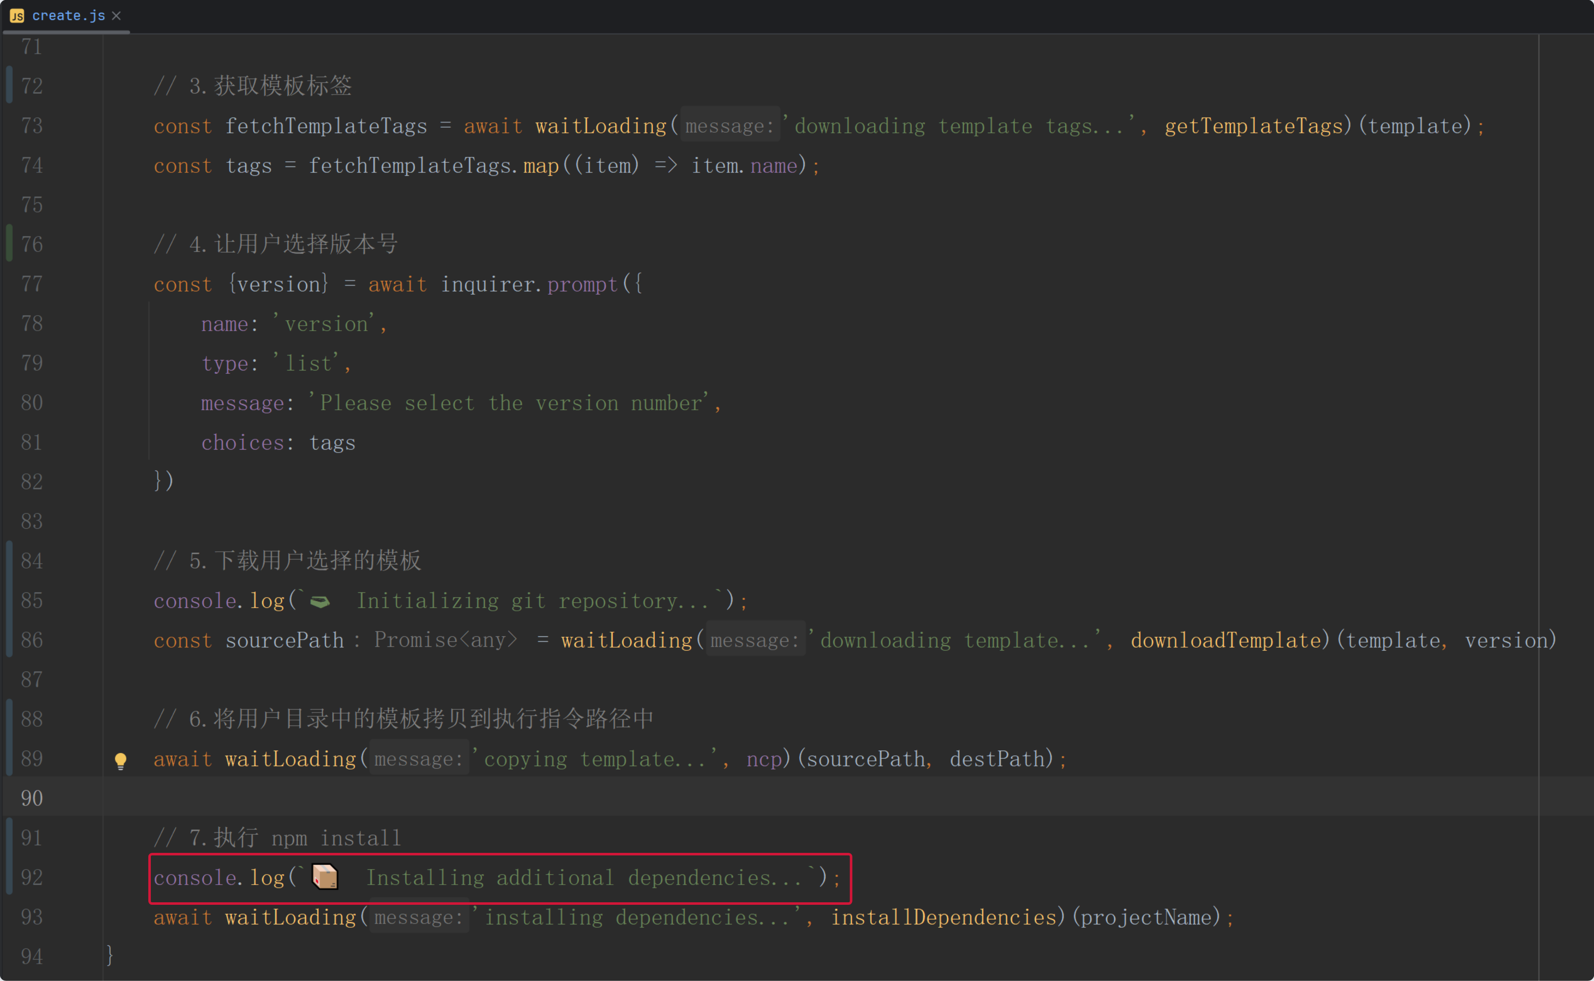
Task: Click the getTemplateTags function reference
Action: point(1253,126)
